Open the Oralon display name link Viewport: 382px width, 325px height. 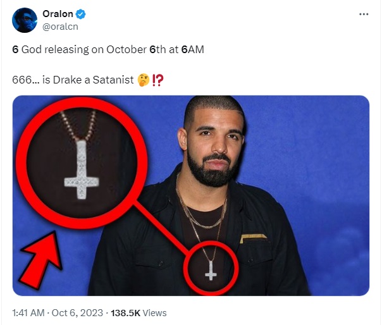pos(58,14)
